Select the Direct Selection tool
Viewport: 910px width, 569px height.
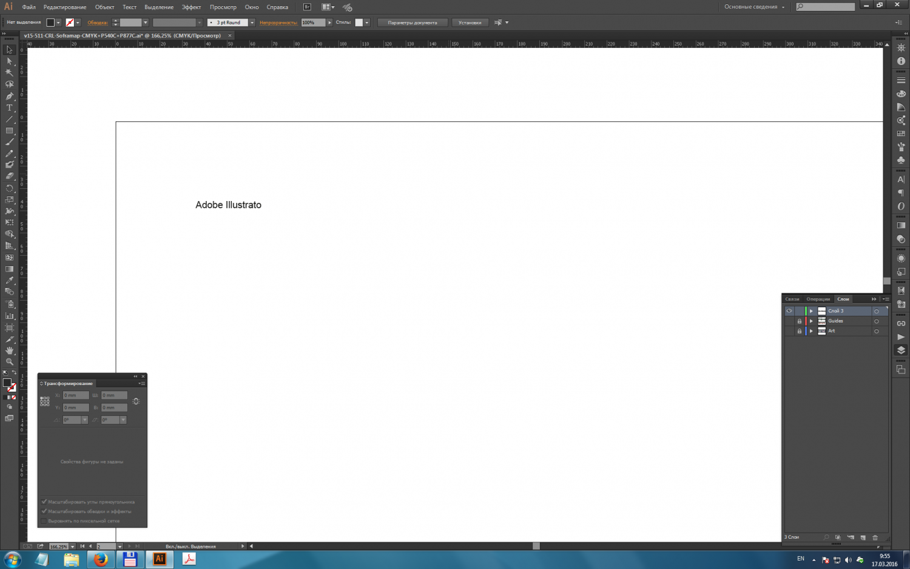9,61
